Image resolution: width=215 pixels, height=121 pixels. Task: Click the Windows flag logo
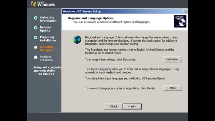coord(33,4)
